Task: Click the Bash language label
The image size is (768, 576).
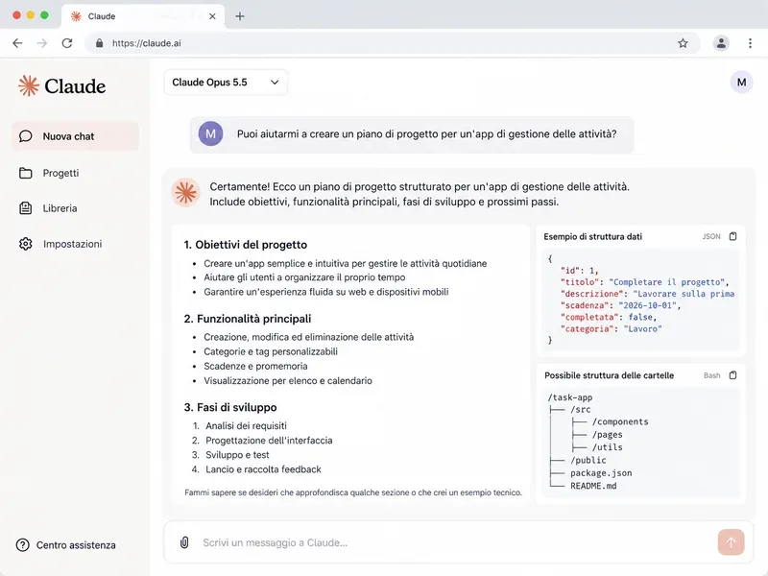Action: 711,375
